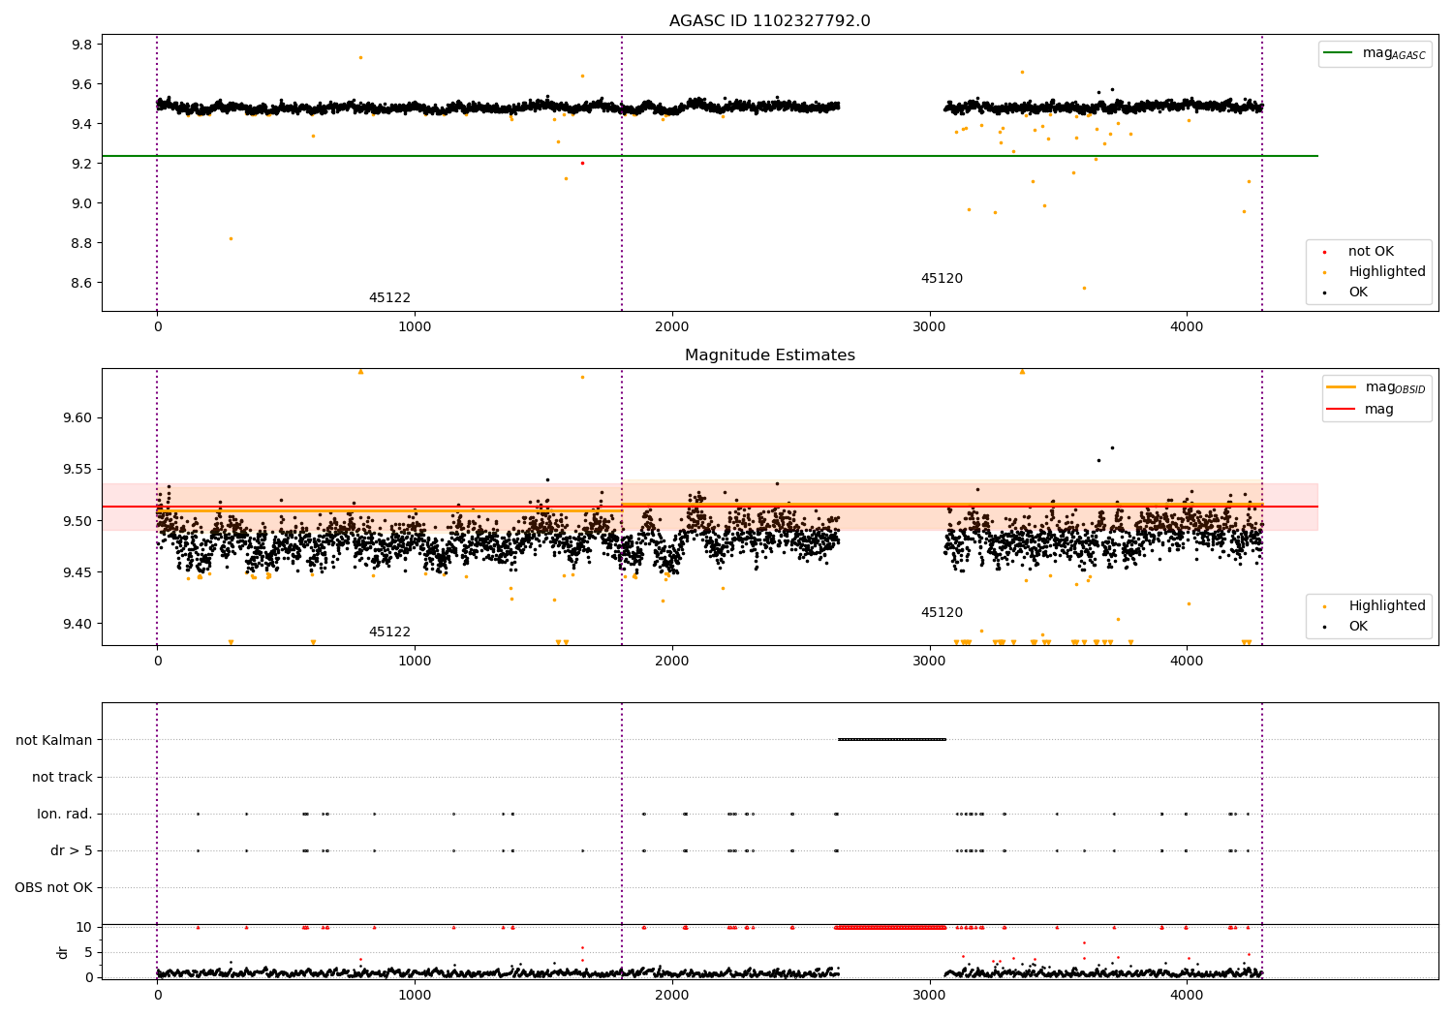The height and width of the screenshot is (1017, 1453).
Task: Click the 2000 x-tick under Magnitude Estimates plot
Action: [672, 663]
